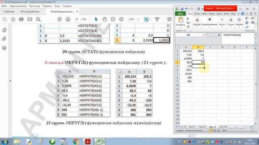Save the Excel workbook from quick access
Screen dimensions: 259x145
[x=182, y=9]
